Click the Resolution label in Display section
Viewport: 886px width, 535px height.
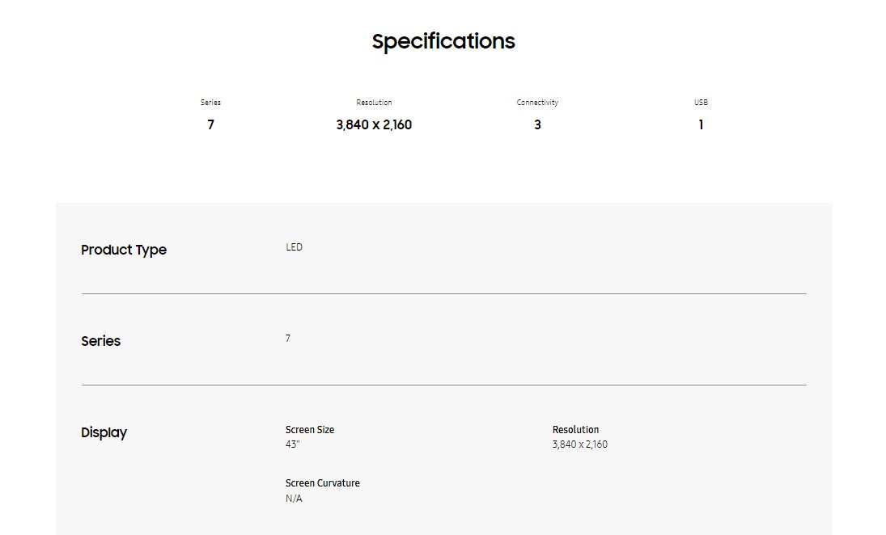pyautogui.click(x=575, y=430)
